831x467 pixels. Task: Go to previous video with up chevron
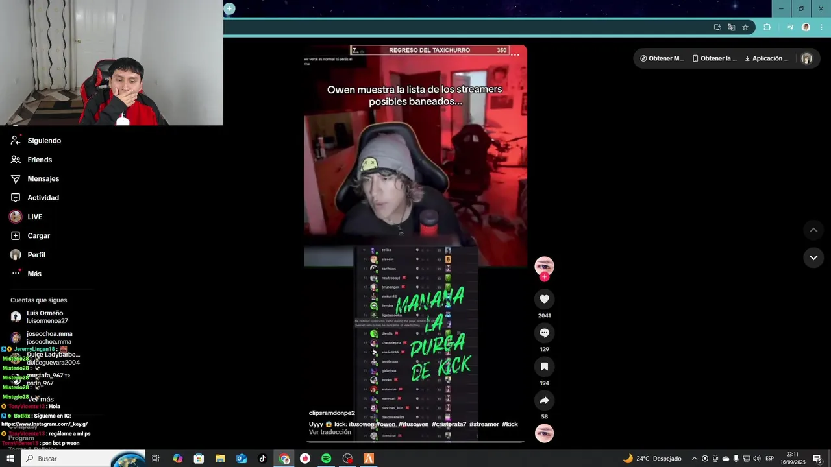coord(813,230)
